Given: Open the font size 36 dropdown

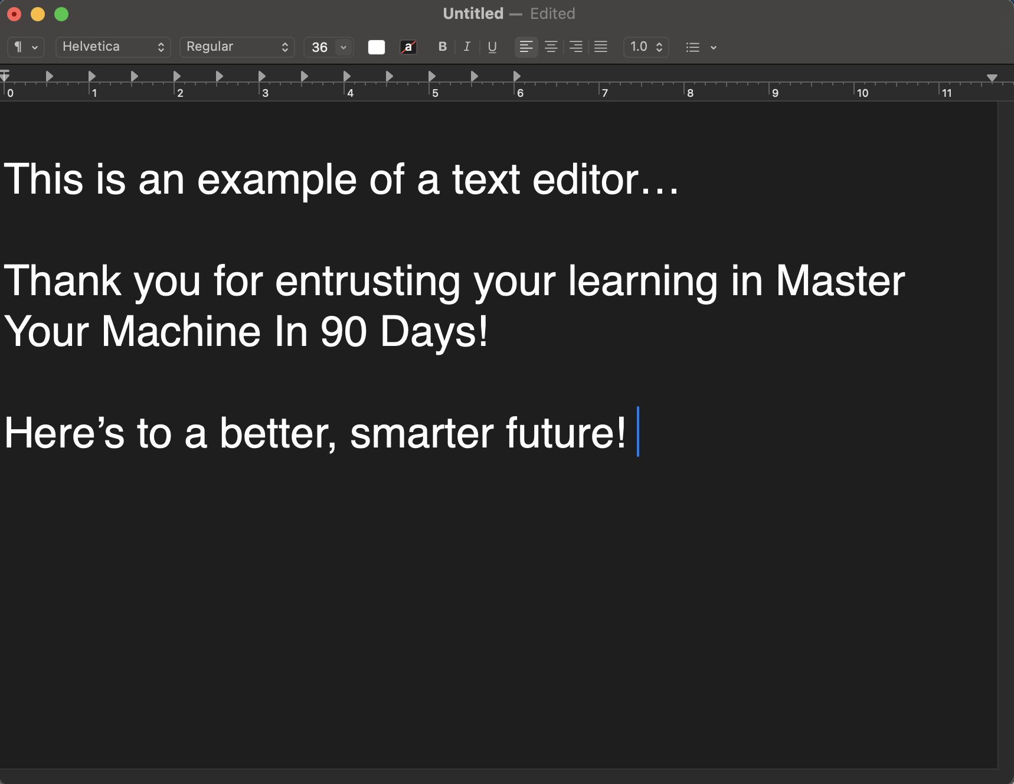Looking at the screenshot, I should click(328, 47).
